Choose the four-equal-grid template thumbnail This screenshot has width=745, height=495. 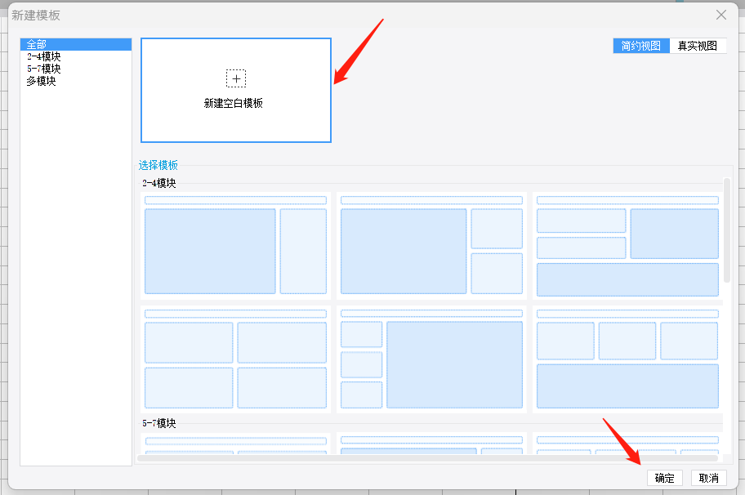[x=235, y=359]
